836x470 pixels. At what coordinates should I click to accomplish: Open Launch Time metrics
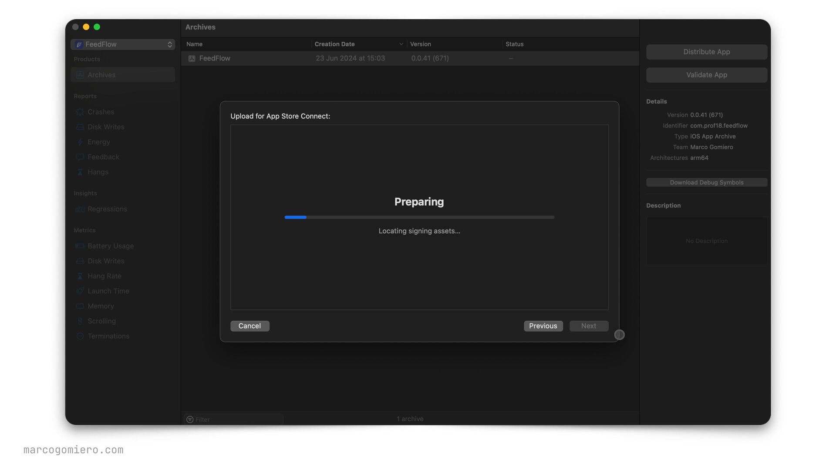coord(108,291)
